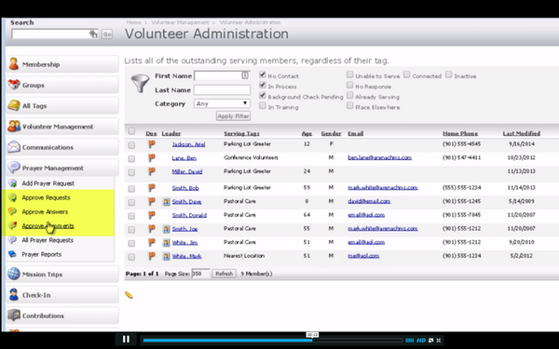Open the Groups module icon
Image resolution: width=559 pixels, height=349 pixels.
(14, 85)
